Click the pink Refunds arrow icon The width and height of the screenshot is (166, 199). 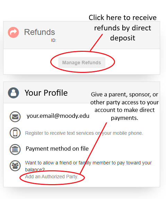pos(14,32)
